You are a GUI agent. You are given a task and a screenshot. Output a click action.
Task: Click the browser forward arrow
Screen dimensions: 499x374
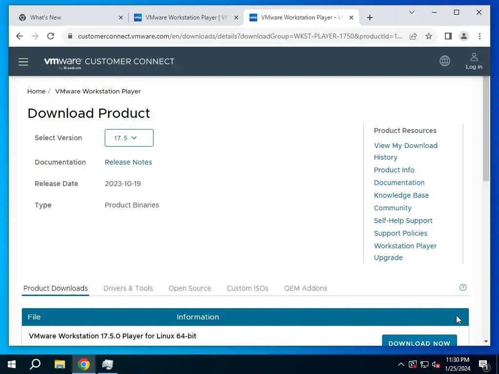pos(35,36)
